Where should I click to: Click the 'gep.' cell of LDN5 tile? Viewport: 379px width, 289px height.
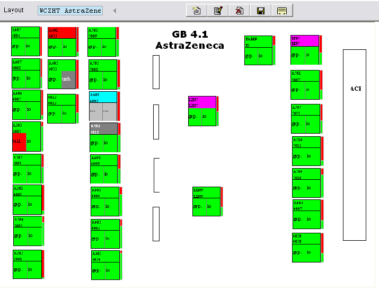(195, 117)
